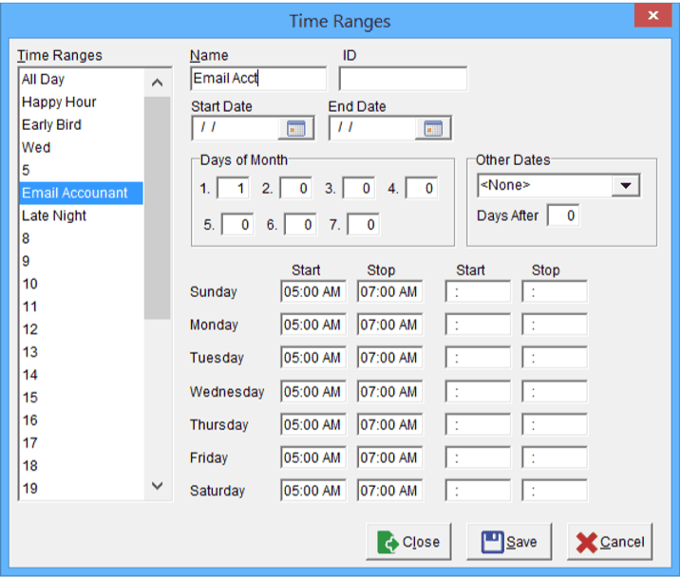Select All Day time range entry

pos(43,80)
